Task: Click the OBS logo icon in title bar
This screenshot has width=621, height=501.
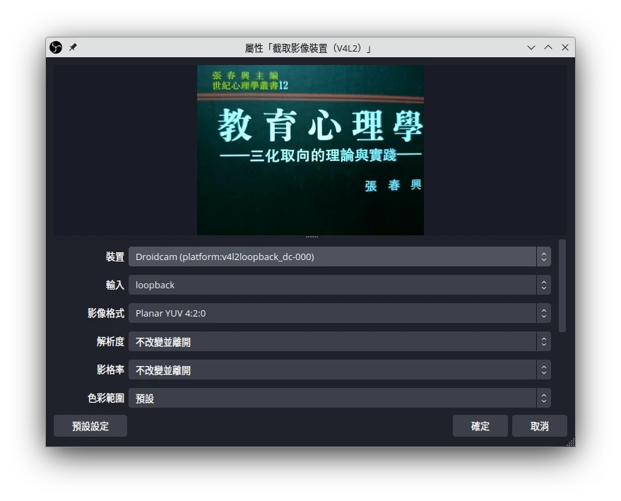Action: pyautogui.click(x=56, y=47)
